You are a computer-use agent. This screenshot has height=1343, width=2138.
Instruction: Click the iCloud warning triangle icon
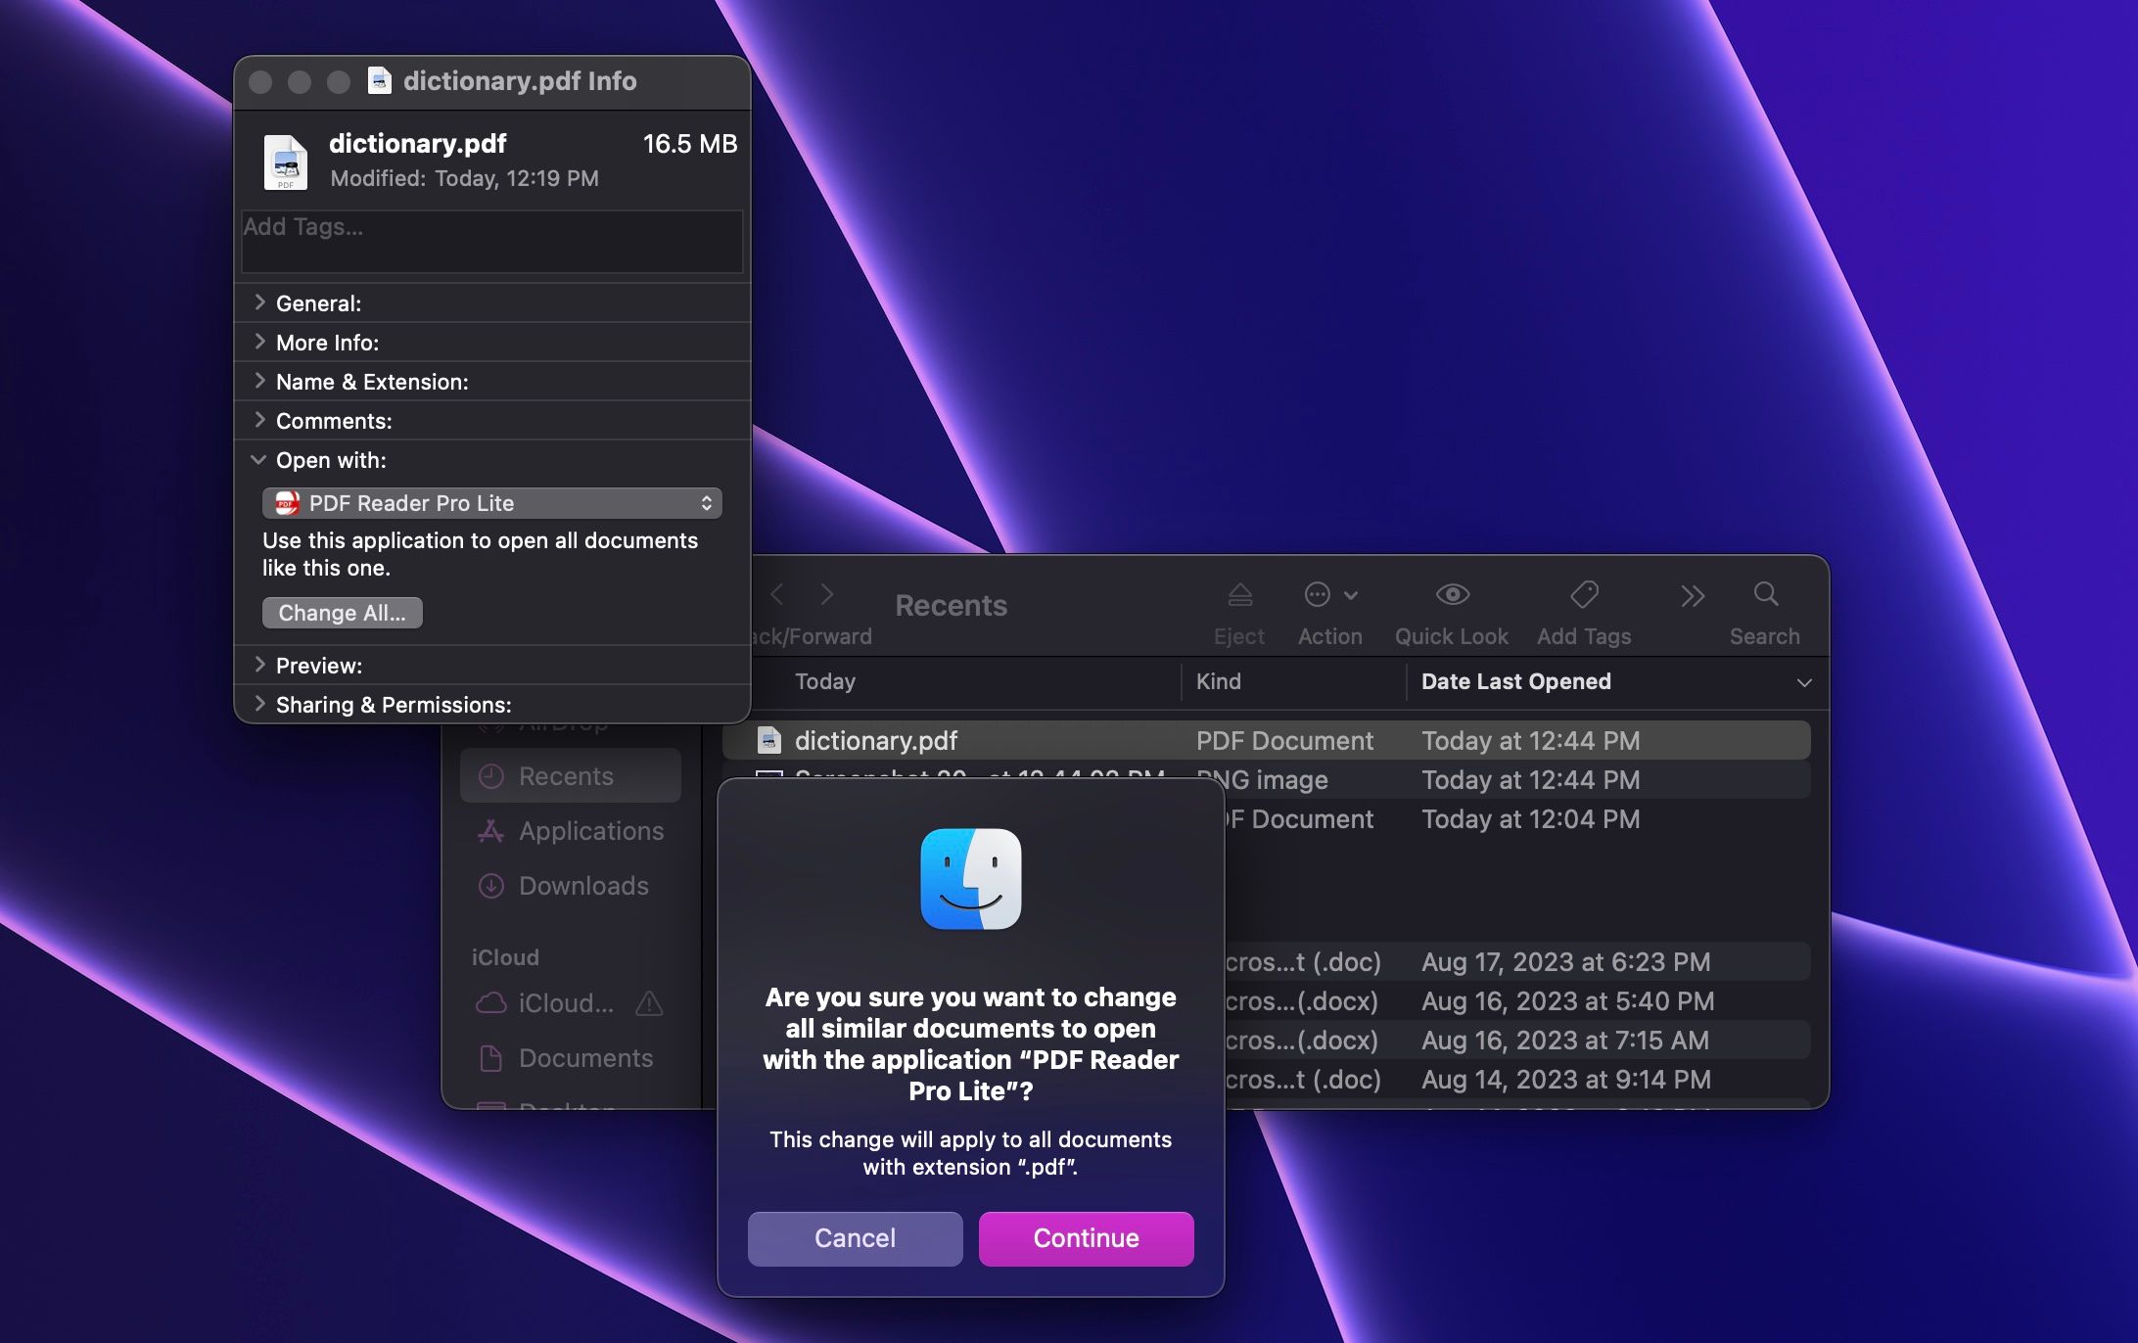pos(649,1003)
